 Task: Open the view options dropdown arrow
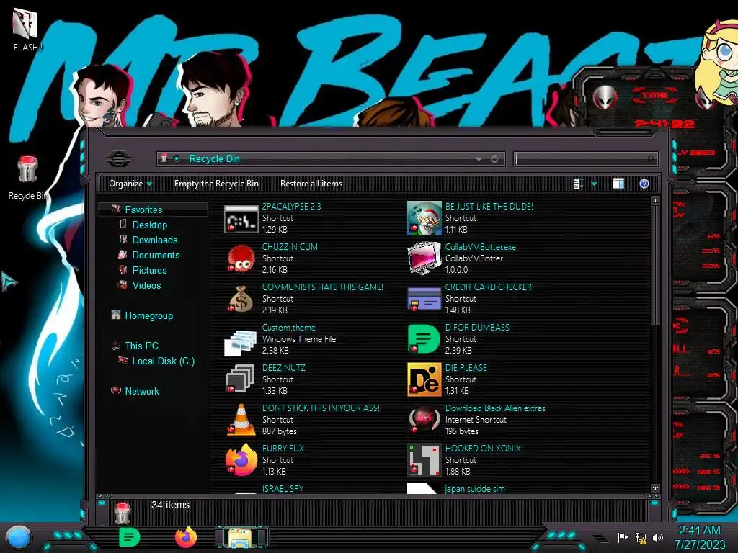click(x=594, y=184)
